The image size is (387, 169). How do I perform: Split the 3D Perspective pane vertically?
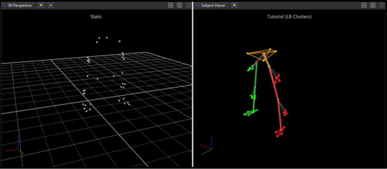coord(179,5)
